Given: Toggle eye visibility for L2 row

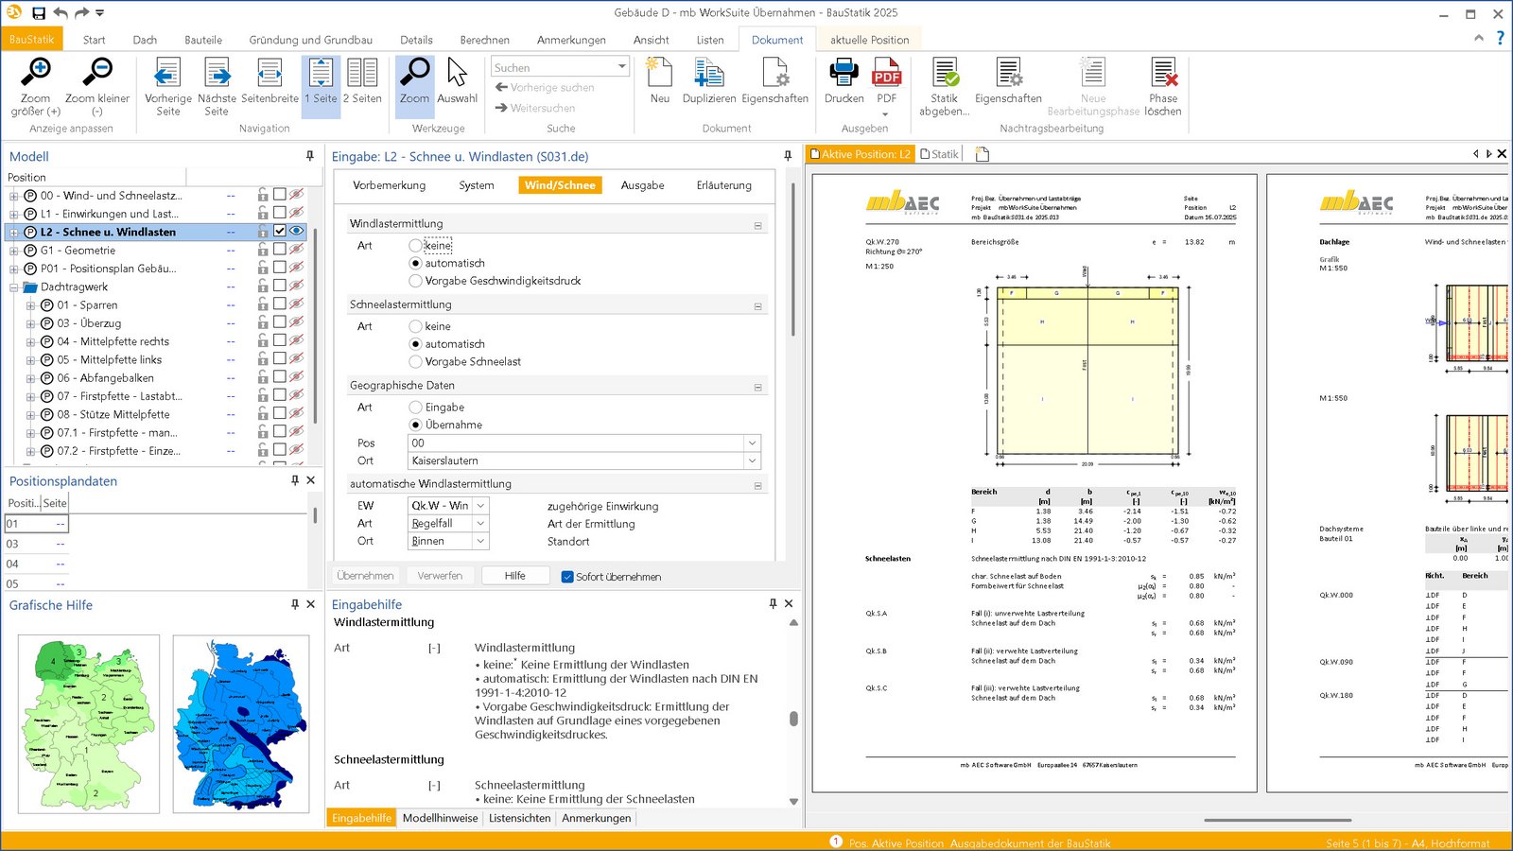Looking at the screenshot, I should tap(296, 231).
